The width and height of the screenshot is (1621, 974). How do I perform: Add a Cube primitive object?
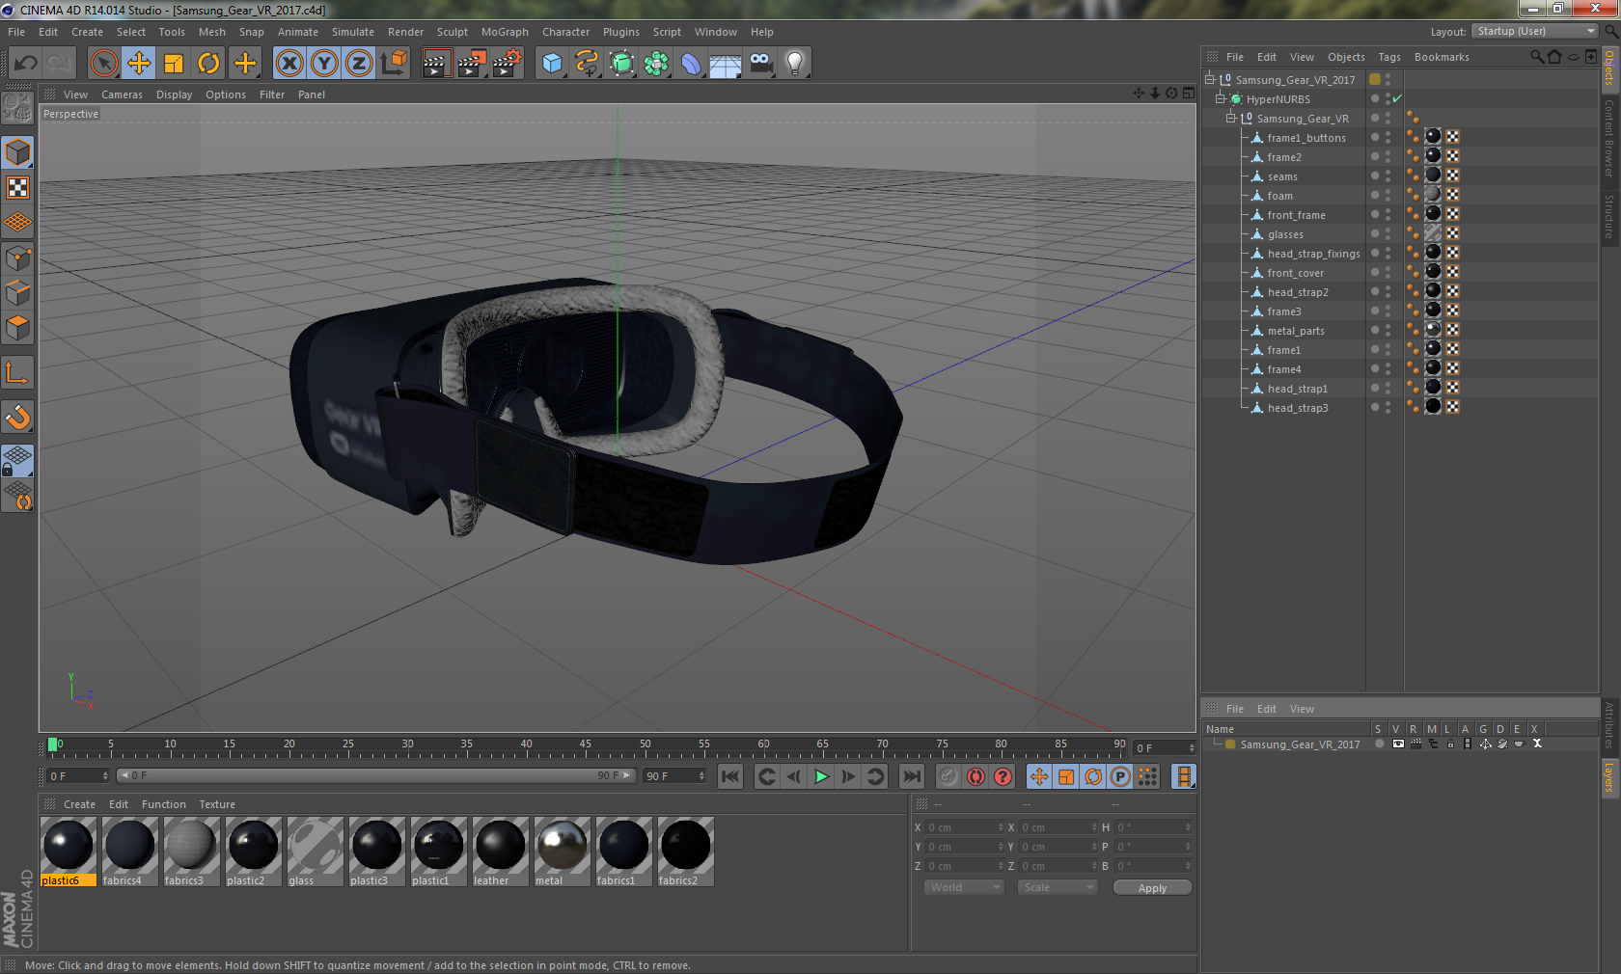[x=552, y=64]
